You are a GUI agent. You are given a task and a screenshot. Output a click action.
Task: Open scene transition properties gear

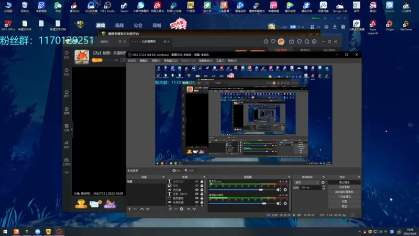(323, 183)
